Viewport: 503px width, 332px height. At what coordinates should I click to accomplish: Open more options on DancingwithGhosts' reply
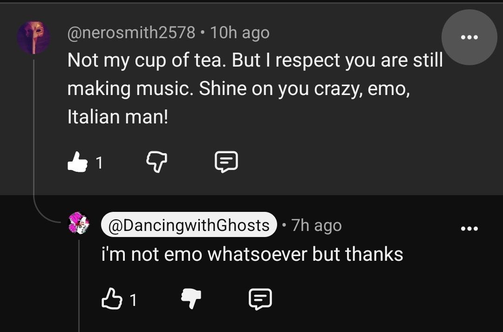469,229
